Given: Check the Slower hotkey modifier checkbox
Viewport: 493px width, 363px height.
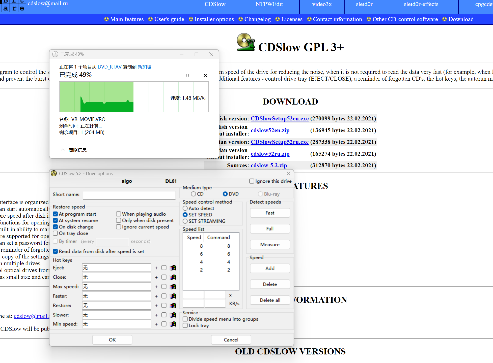Looking at the screenshot, I should pos(164,315).
